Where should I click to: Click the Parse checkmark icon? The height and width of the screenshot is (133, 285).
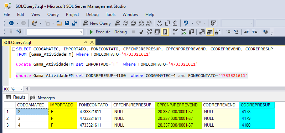pos(141,32)
